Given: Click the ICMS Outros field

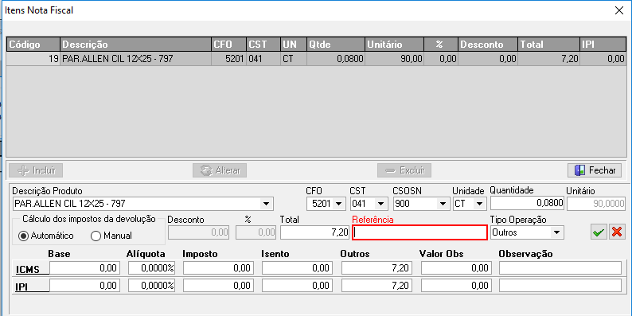Looking at the screenshot, I should [x=376, y=268].
